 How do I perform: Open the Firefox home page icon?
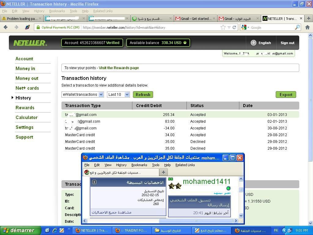pyautogui.click(x=307, y=27)
